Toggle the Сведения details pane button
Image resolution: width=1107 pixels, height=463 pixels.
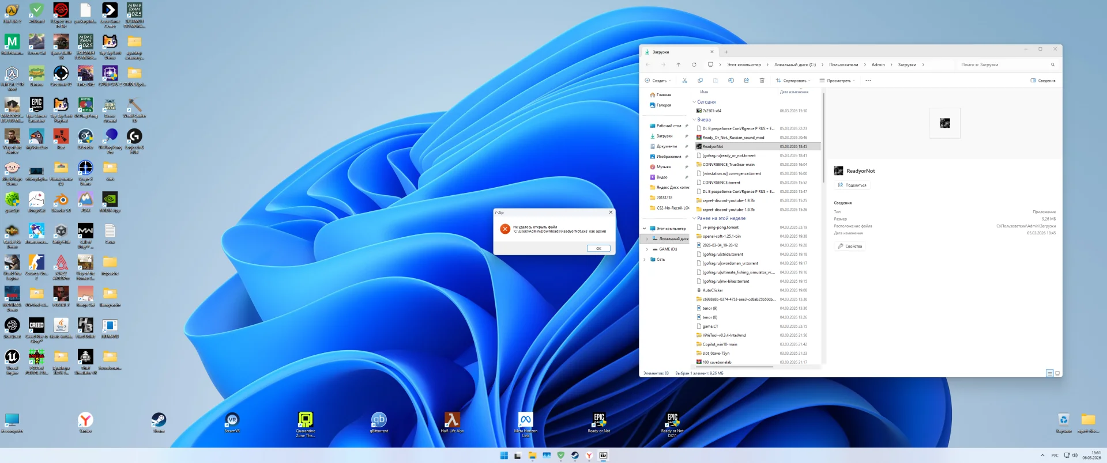(x=1042, y=81)
